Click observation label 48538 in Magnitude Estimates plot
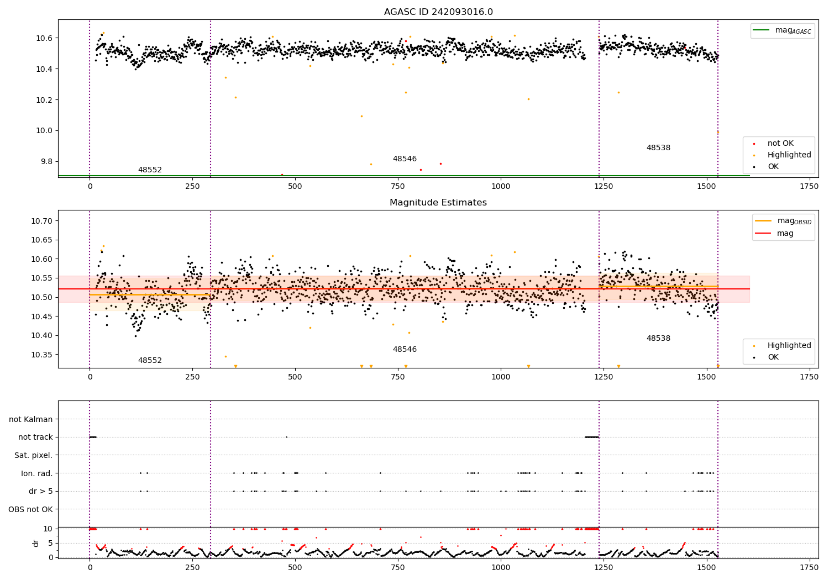This screenshot has height=580, width=829. (658, 339)
